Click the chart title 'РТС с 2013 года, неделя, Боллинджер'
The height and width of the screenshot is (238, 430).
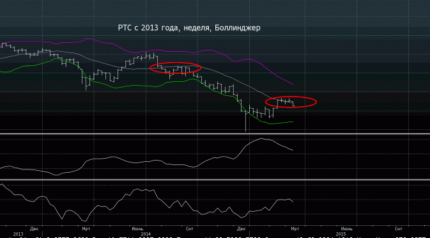(x=189, y=28)
